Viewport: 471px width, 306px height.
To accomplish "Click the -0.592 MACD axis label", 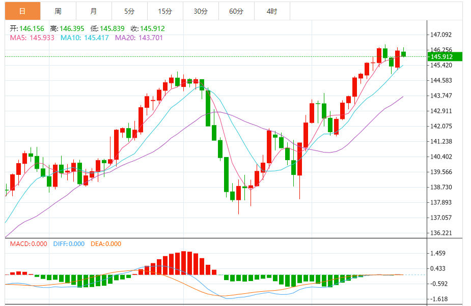I will point(438,284).
